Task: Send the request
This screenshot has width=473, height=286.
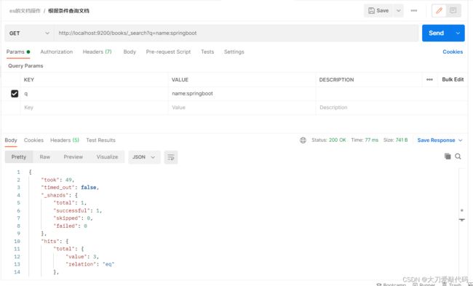Action: pyautogui.click(x=436, y=33)
